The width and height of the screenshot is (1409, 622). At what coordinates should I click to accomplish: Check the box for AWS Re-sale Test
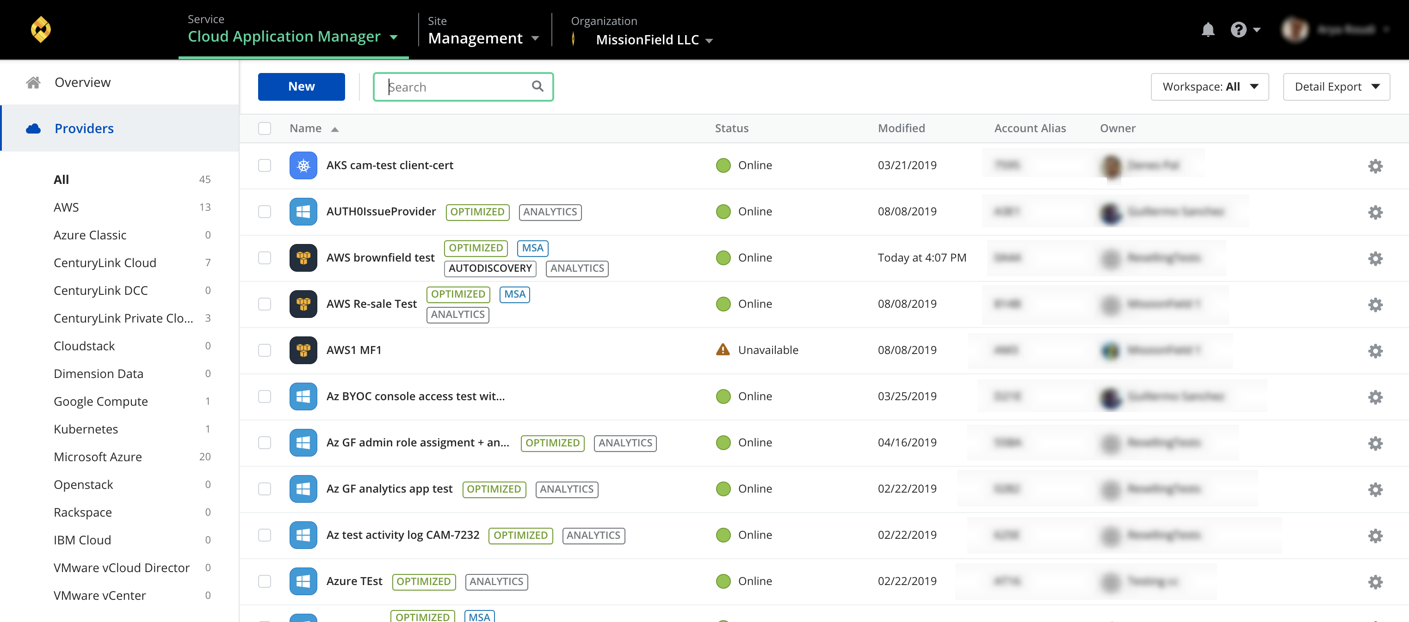click(265, 304)
